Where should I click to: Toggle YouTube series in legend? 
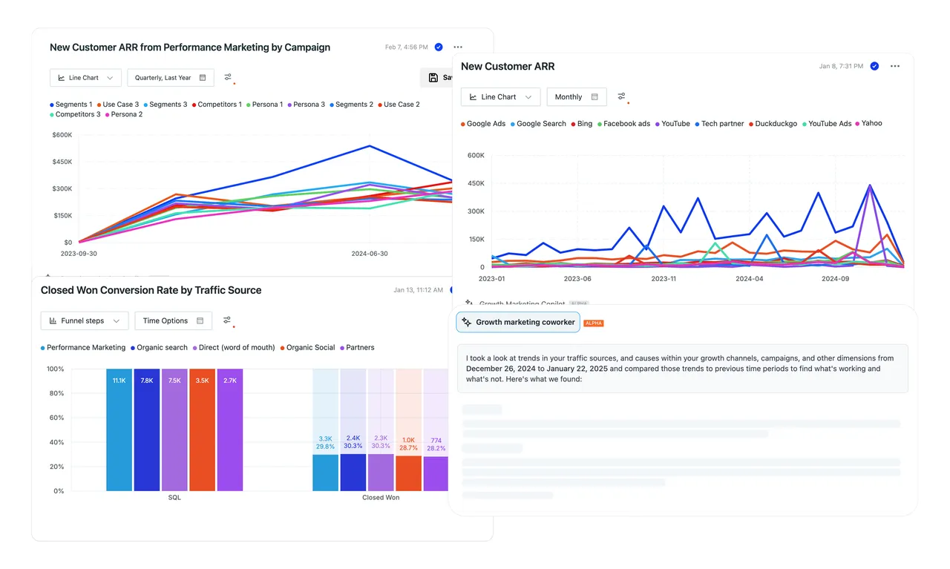(672, 124)
